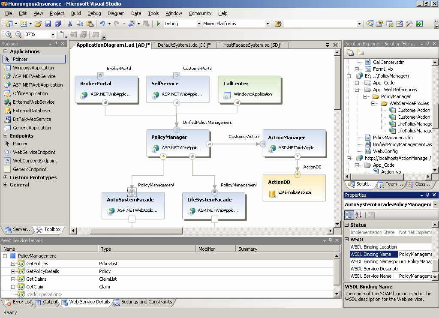The image size is (439, 318).
Task: Open the Build menu
Action: point(76,13)
